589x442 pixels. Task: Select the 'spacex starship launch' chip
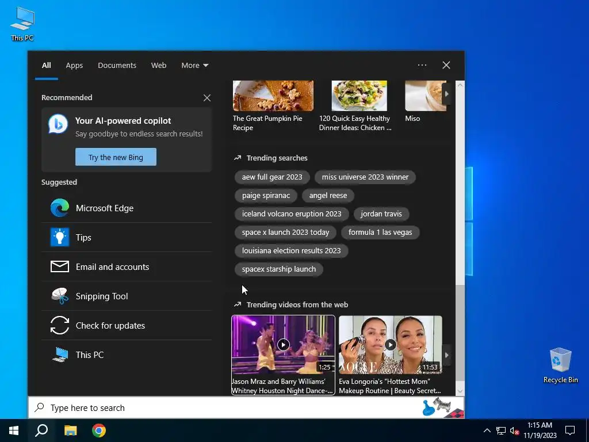click(x=279, y=269)
